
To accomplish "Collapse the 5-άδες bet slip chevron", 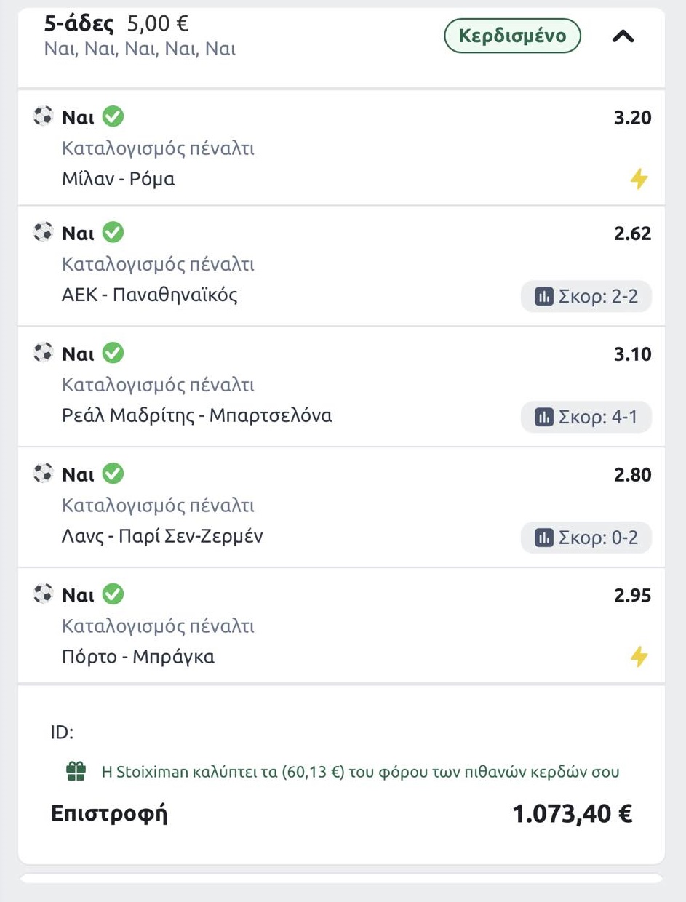I will pos(623,36).
